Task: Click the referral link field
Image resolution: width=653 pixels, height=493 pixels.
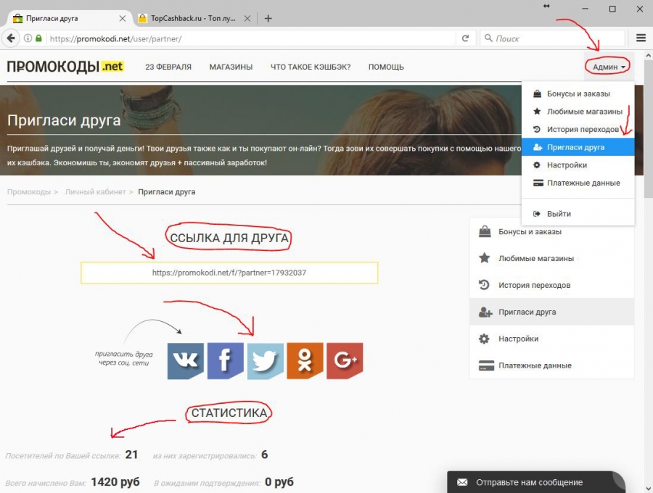Action: point(229,273)
